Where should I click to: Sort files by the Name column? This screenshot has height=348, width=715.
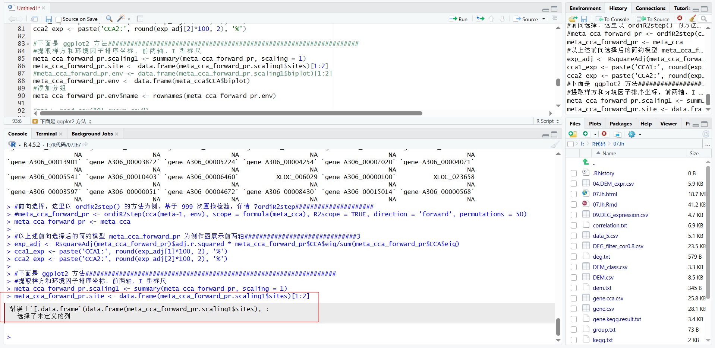609,153
